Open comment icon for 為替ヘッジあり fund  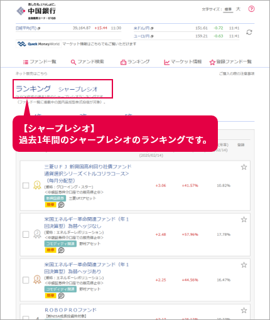[61, 296]
